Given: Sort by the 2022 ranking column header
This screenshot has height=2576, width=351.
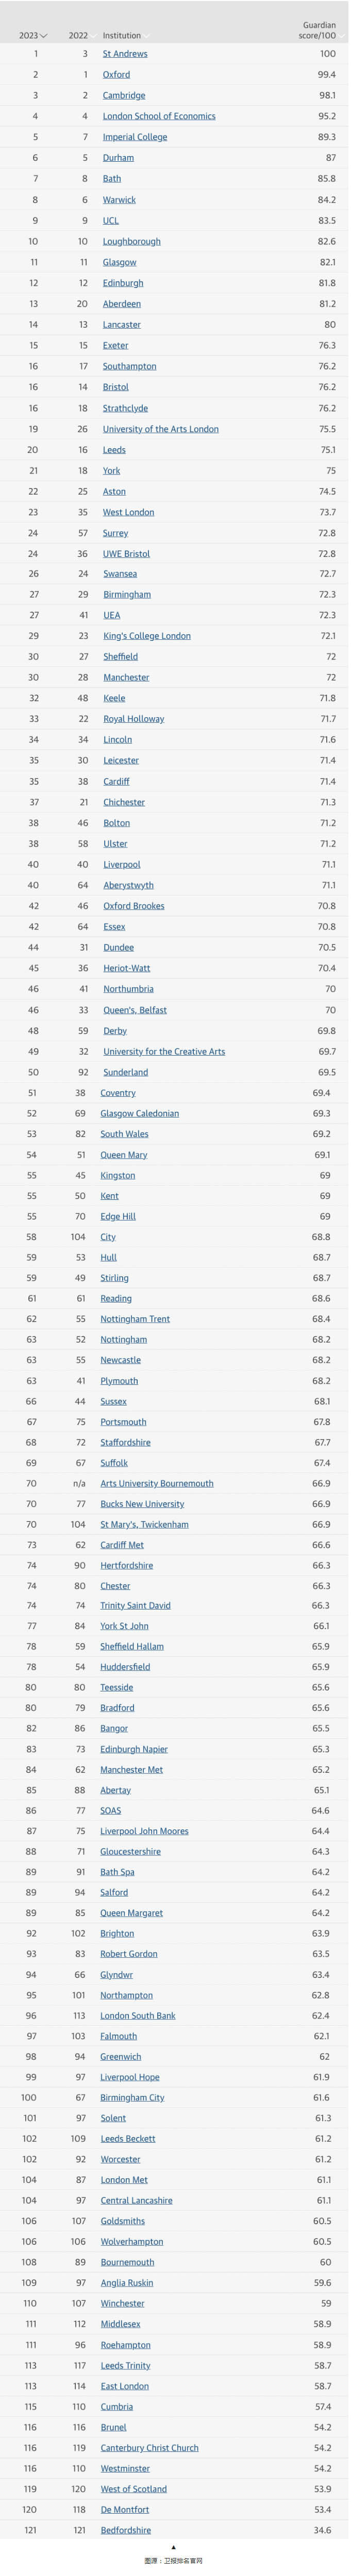Looking at the screenshot, I should pyautogui.click(x=78, y=35).
